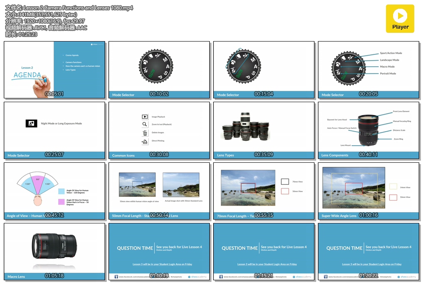
Task: Open the Night Mode thumbnail at 00:25:07
Action: tap(54, 130)
